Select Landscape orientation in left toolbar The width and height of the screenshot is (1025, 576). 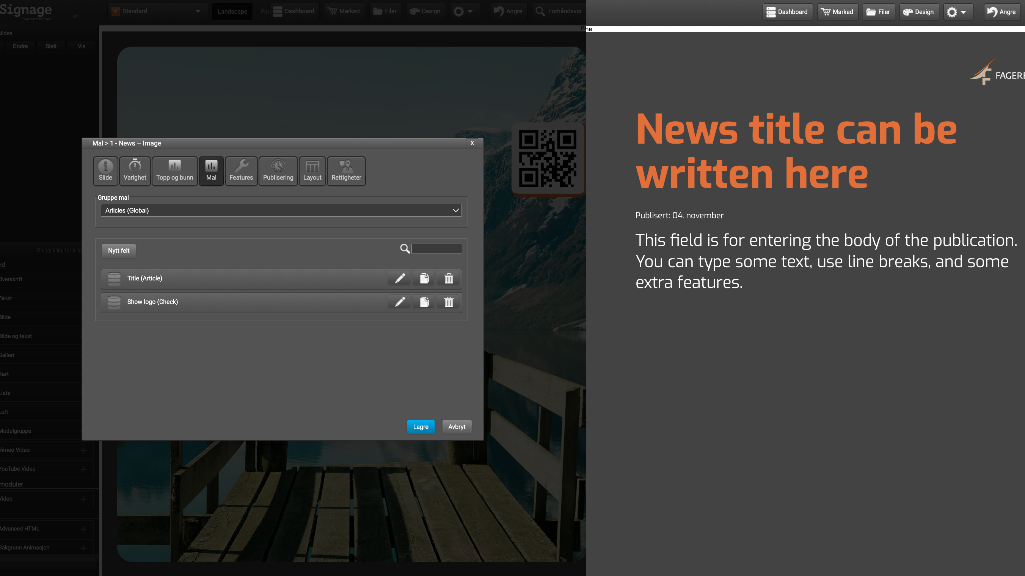click(x=232, y=11)
